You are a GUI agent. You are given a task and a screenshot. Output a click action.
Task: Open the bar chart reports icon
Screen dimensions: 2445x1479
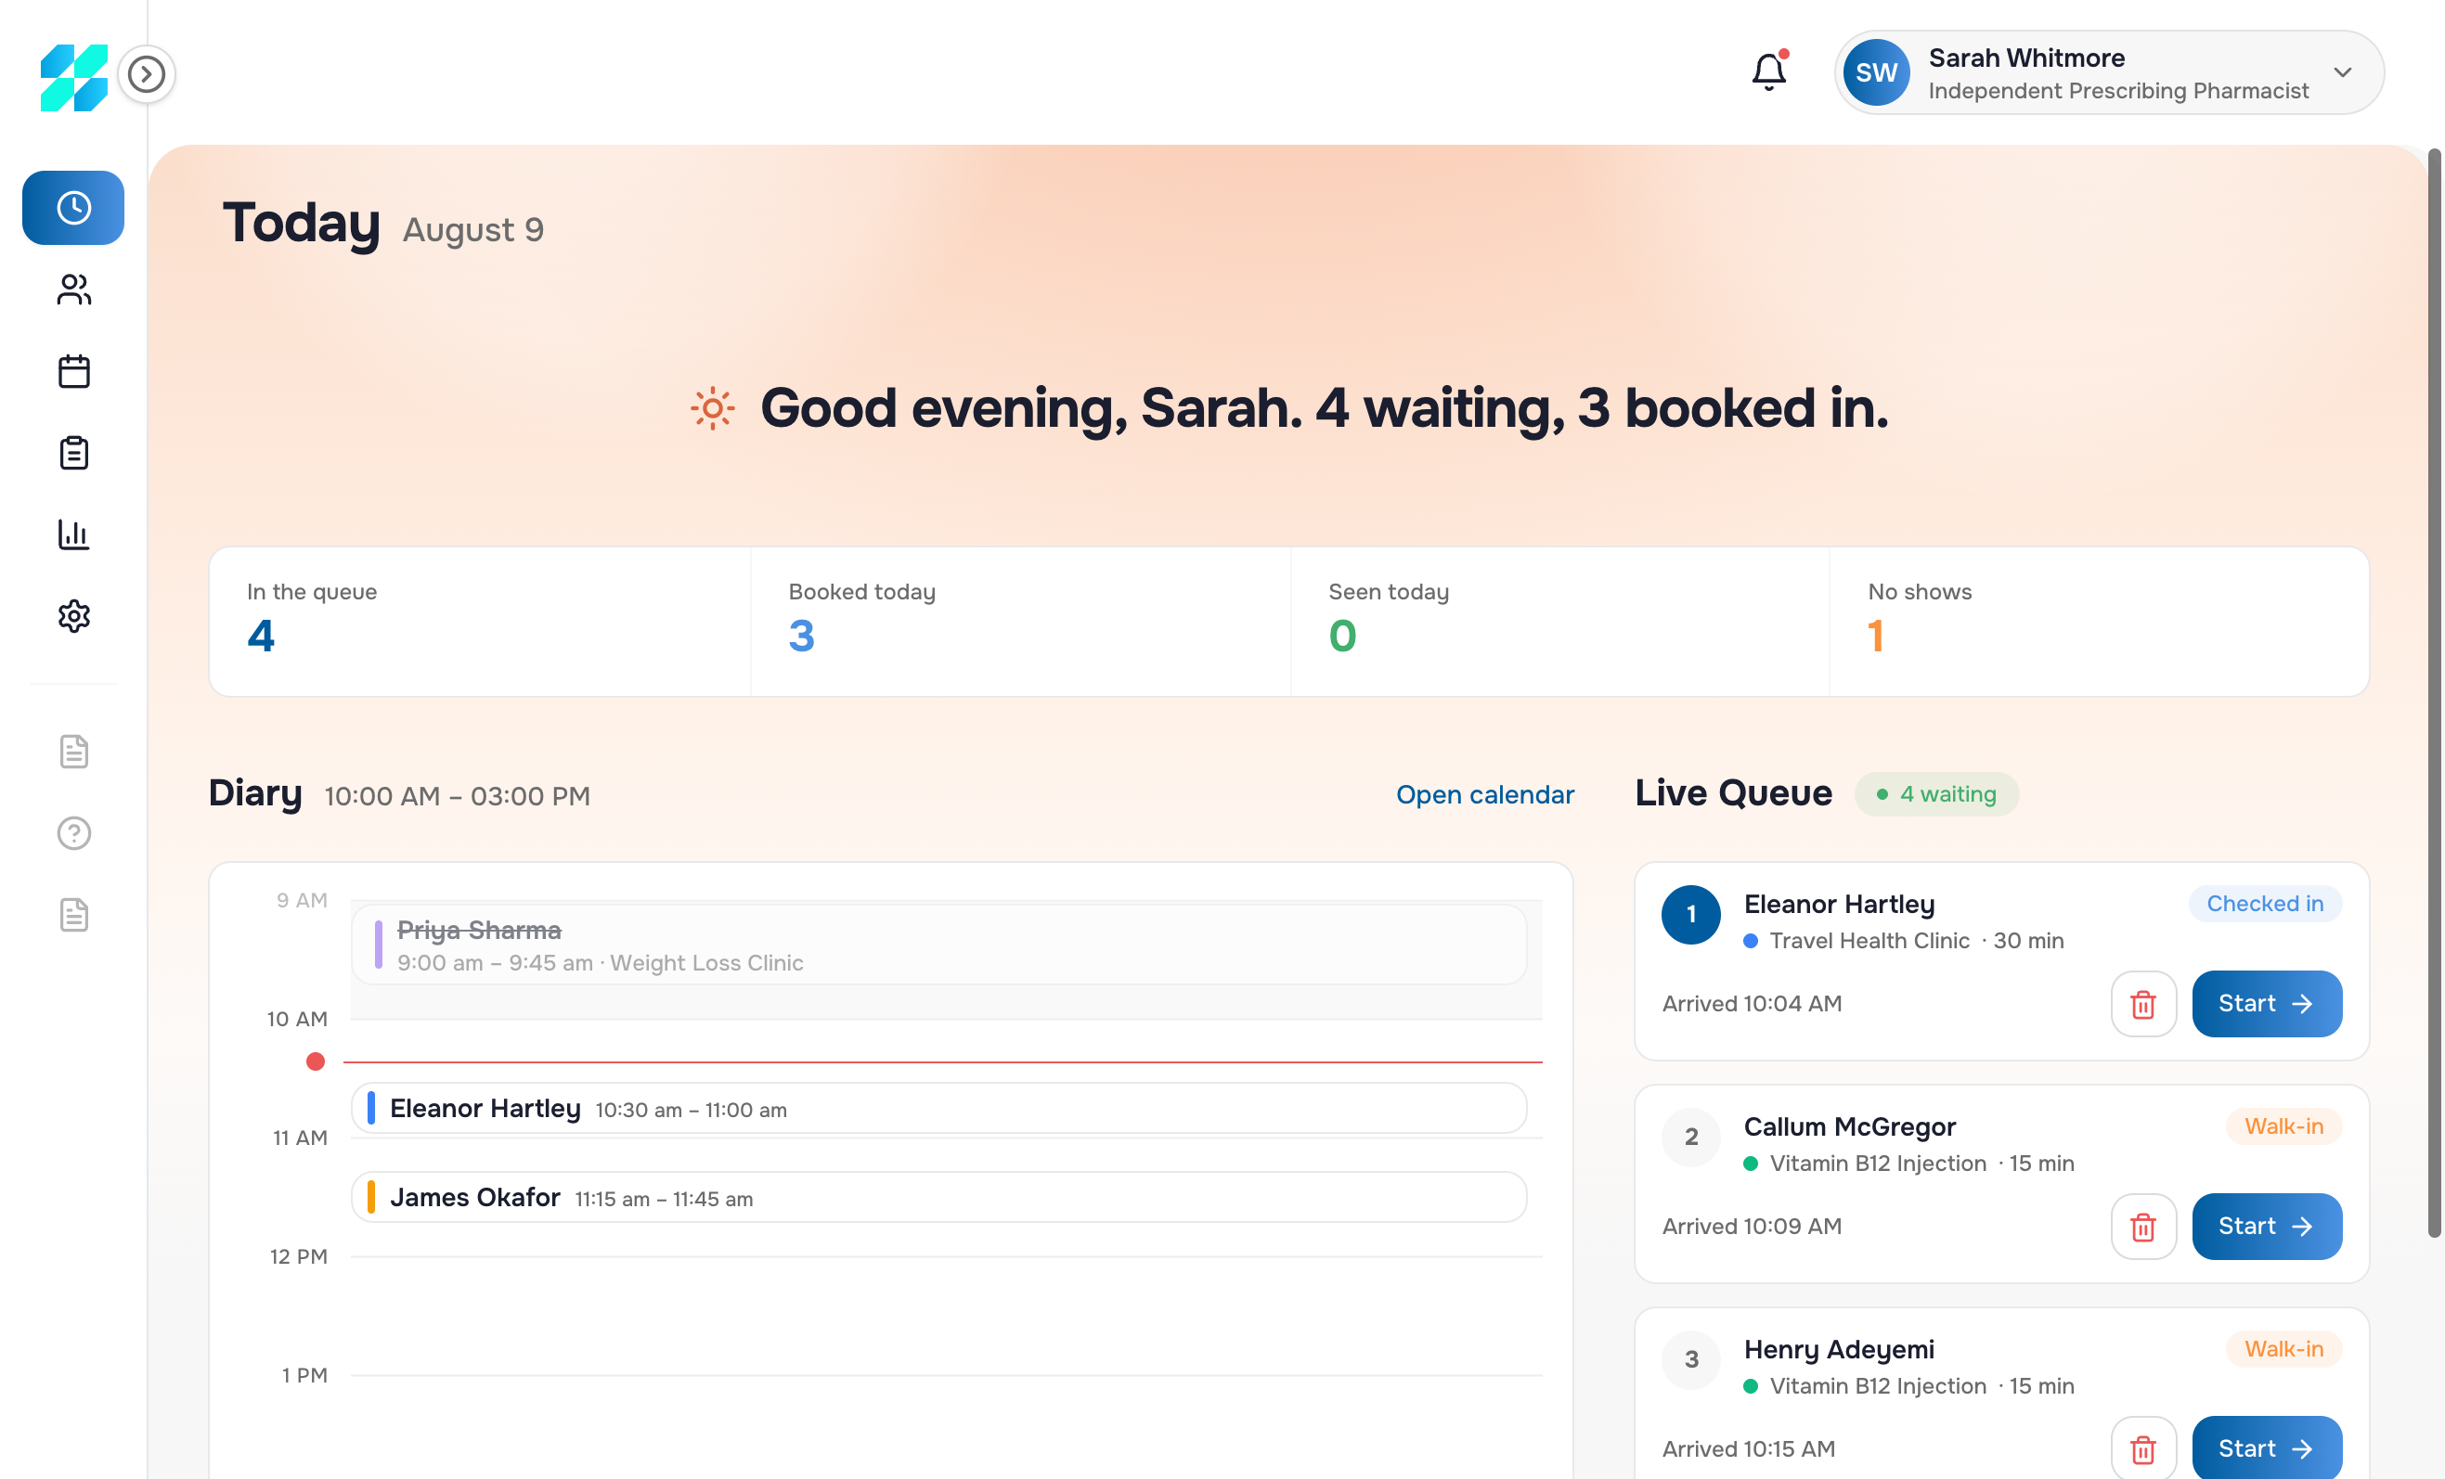[73, 534]
